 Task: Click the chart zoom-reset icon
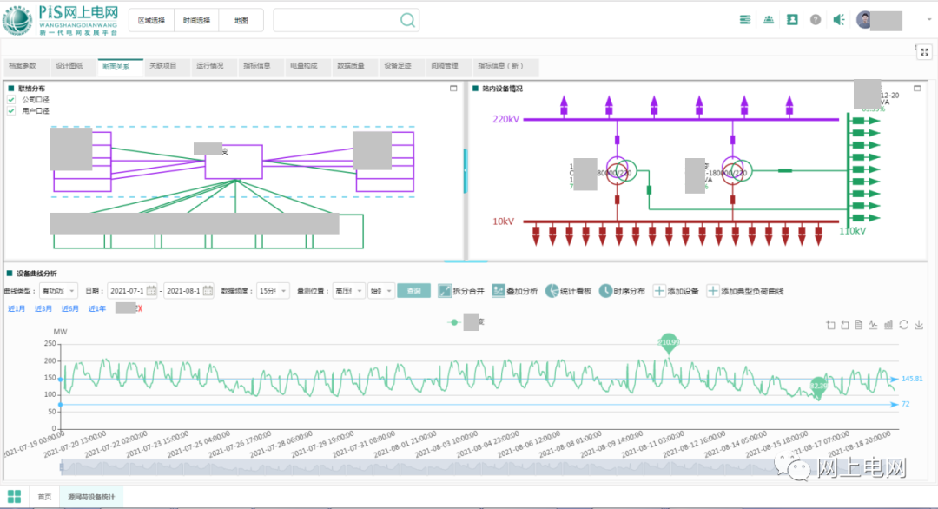coord(845,325)
